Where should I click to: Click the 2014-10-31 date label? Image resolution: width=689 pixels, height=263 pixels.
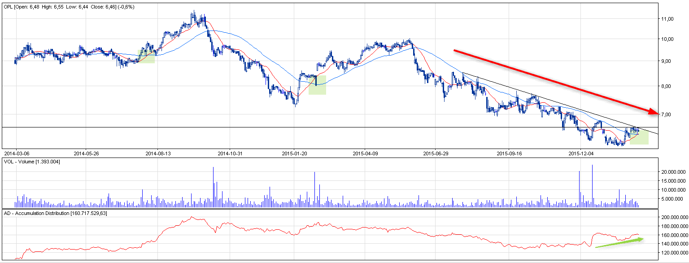point(230,153)
